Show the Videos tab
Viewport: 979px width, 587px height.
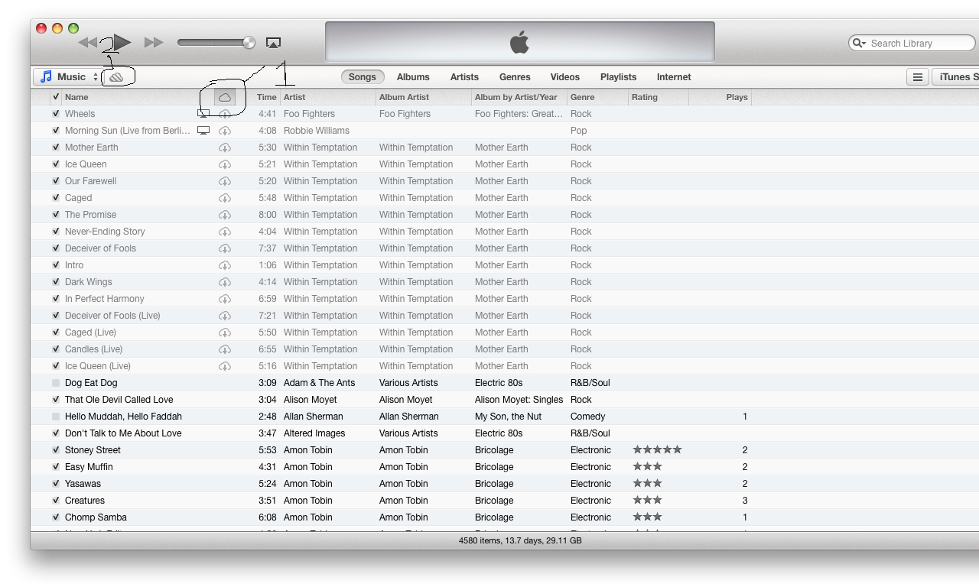[x=565, y=77]
